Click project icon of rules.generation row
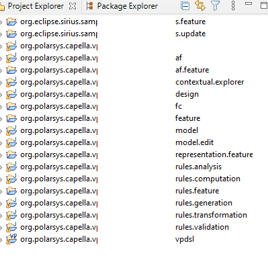The image size is (268, 272). tap(11, 203)
